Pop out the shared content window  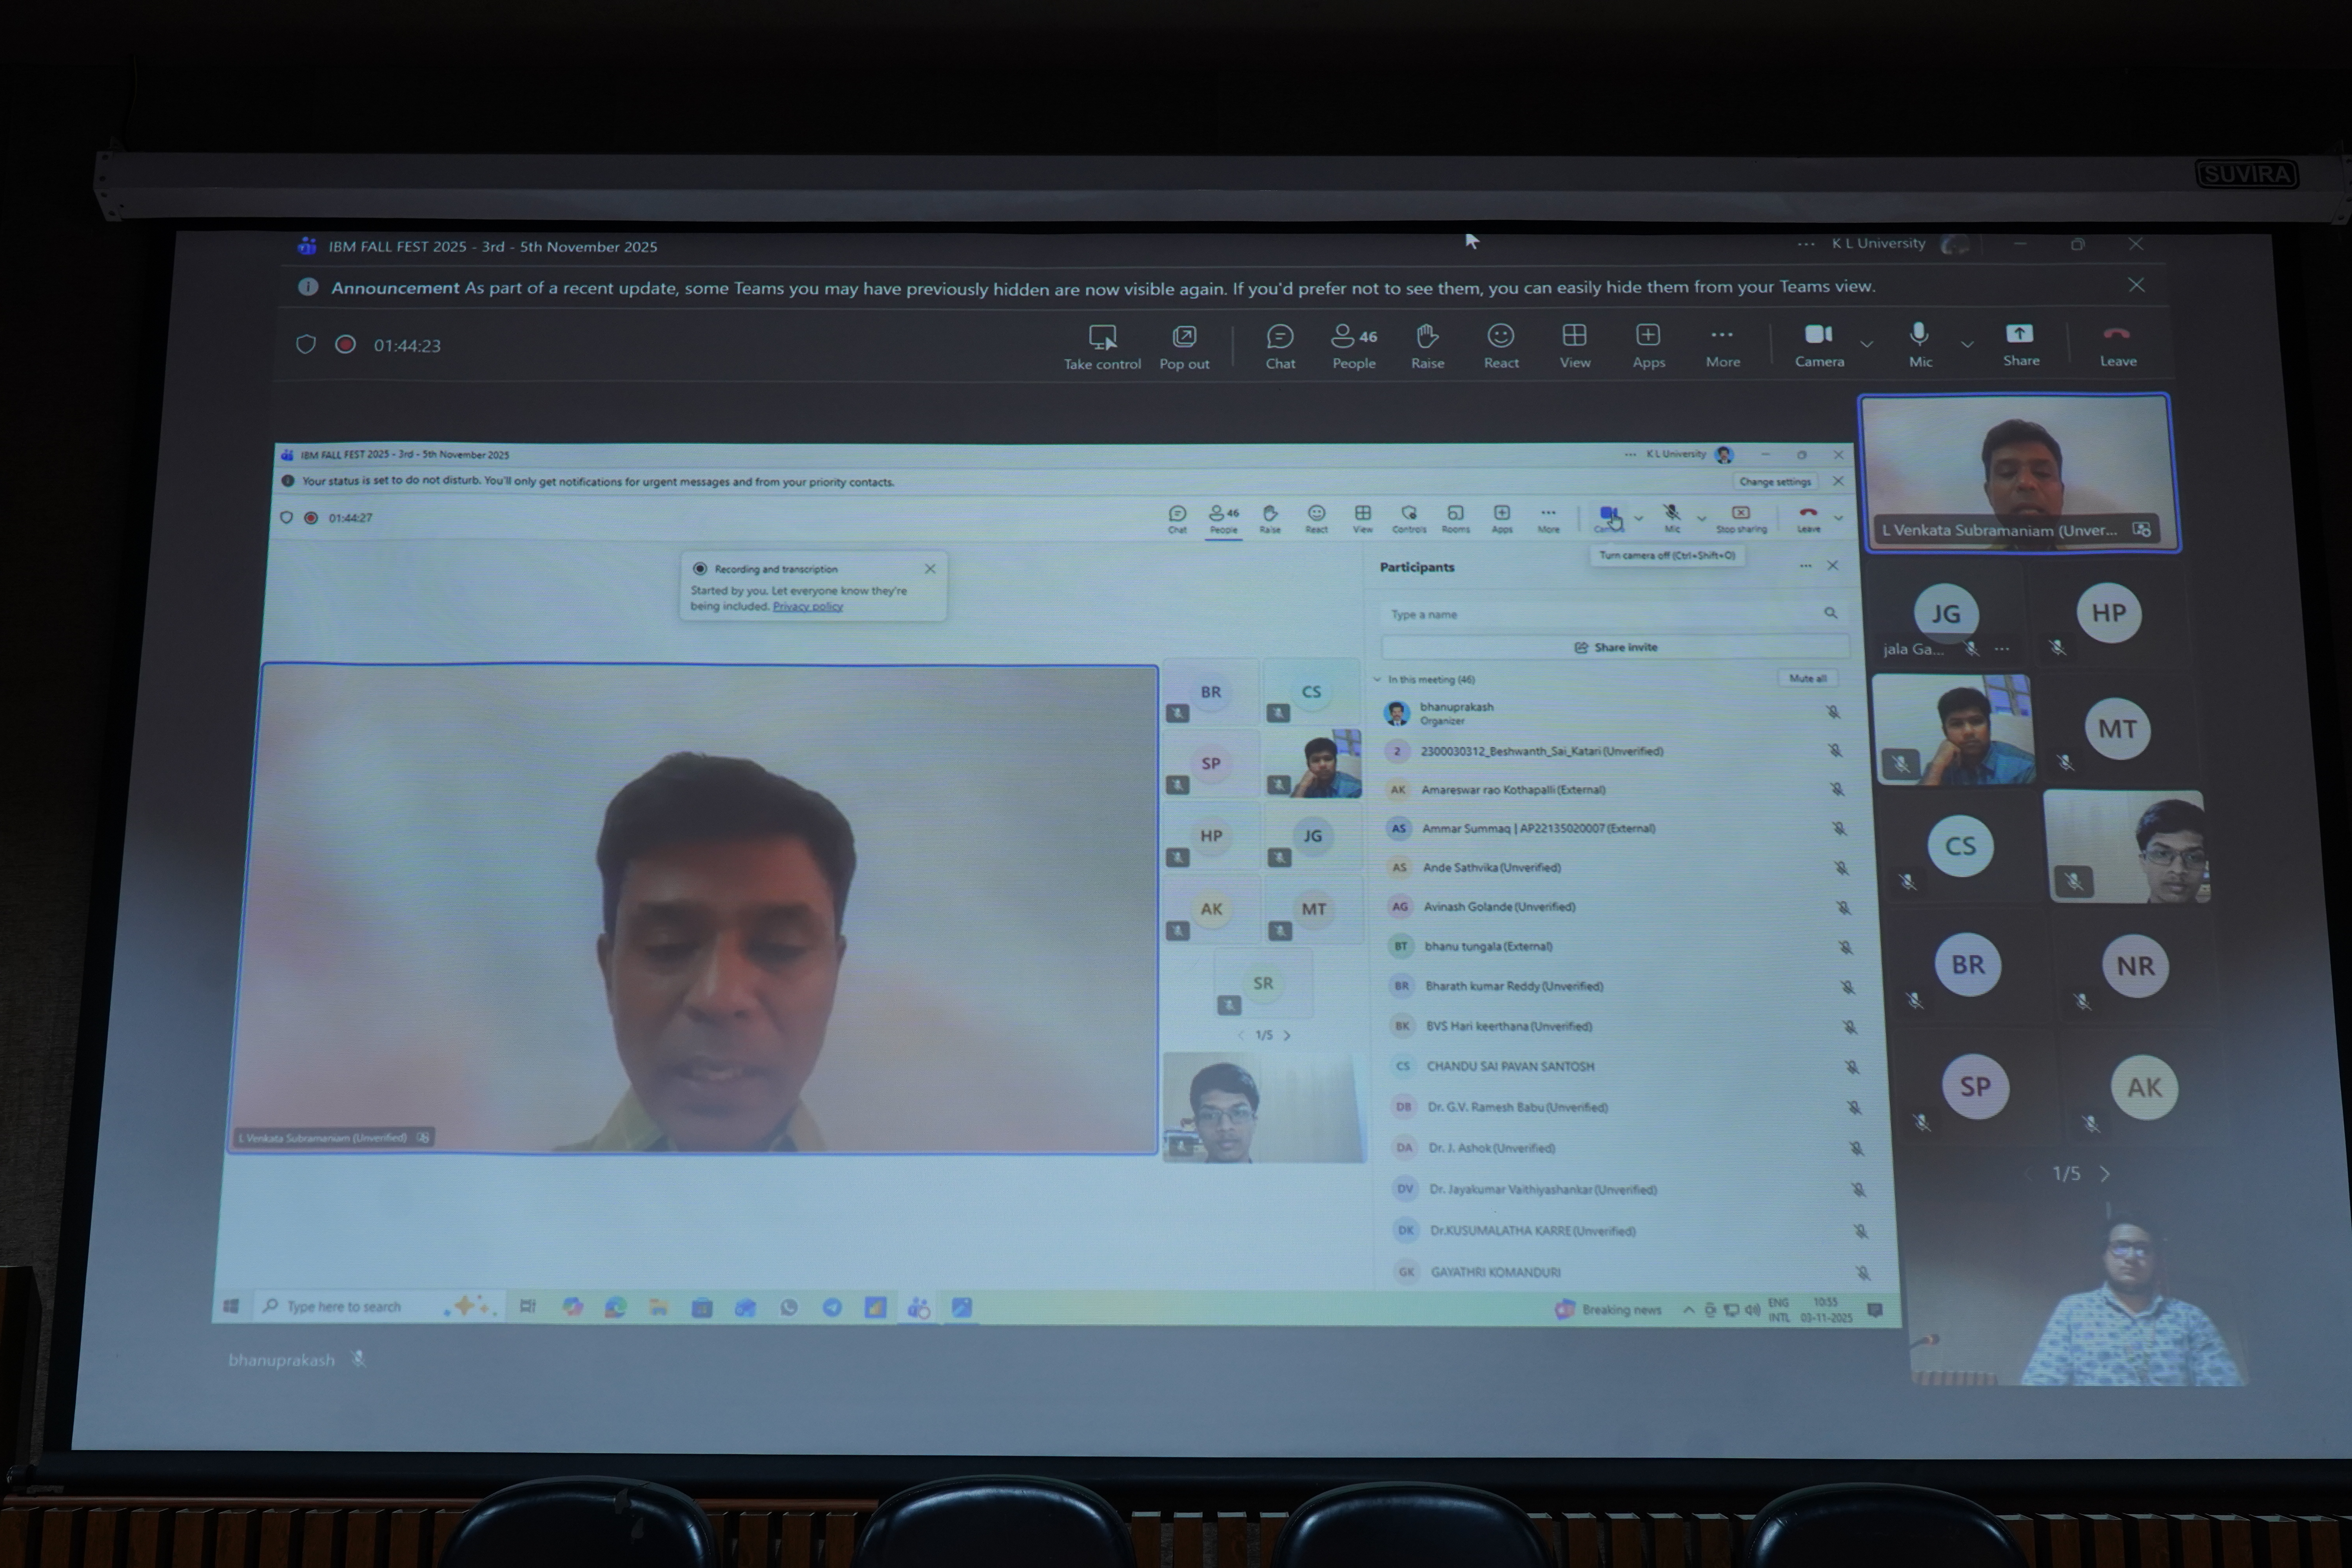[x=1184, y=346]
